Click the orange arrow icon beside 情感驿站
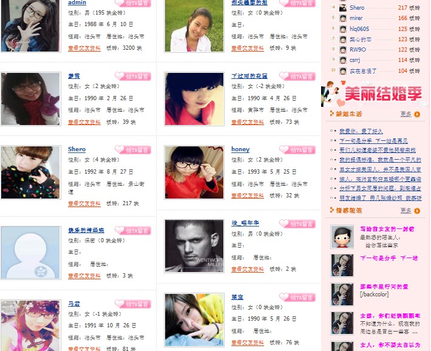 point(417,211)
